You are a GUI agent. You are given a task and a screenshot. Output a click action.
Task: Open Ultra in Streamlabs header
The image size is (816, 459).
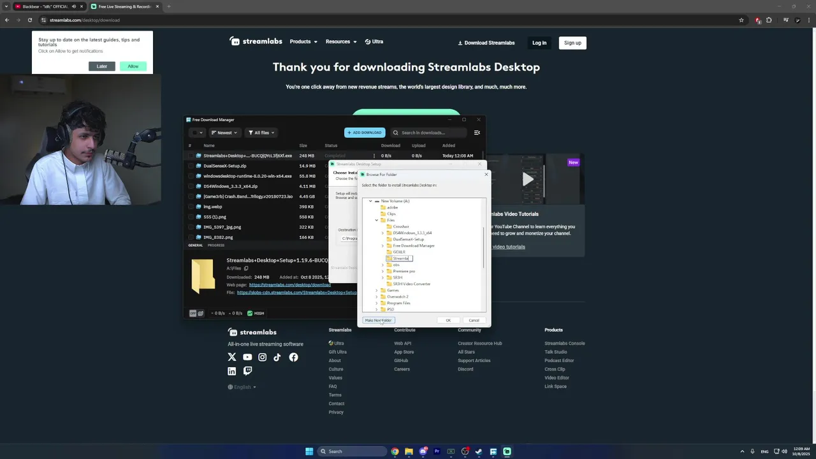click(374, 41)
